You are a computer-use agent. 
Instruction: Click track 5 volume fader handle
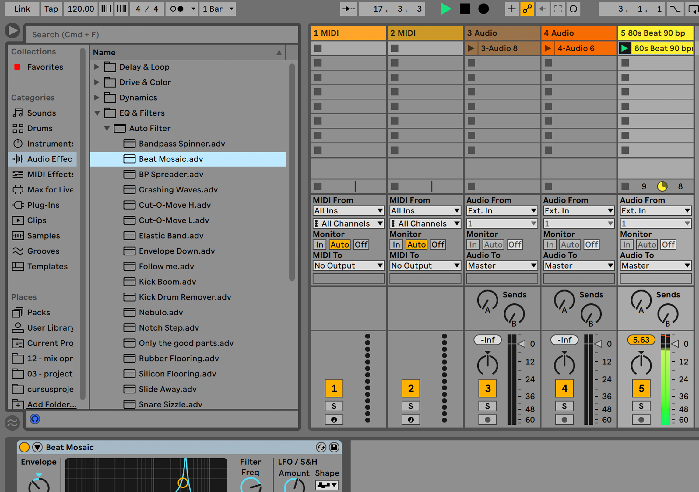pyautogui.click(x=675, y=344)
